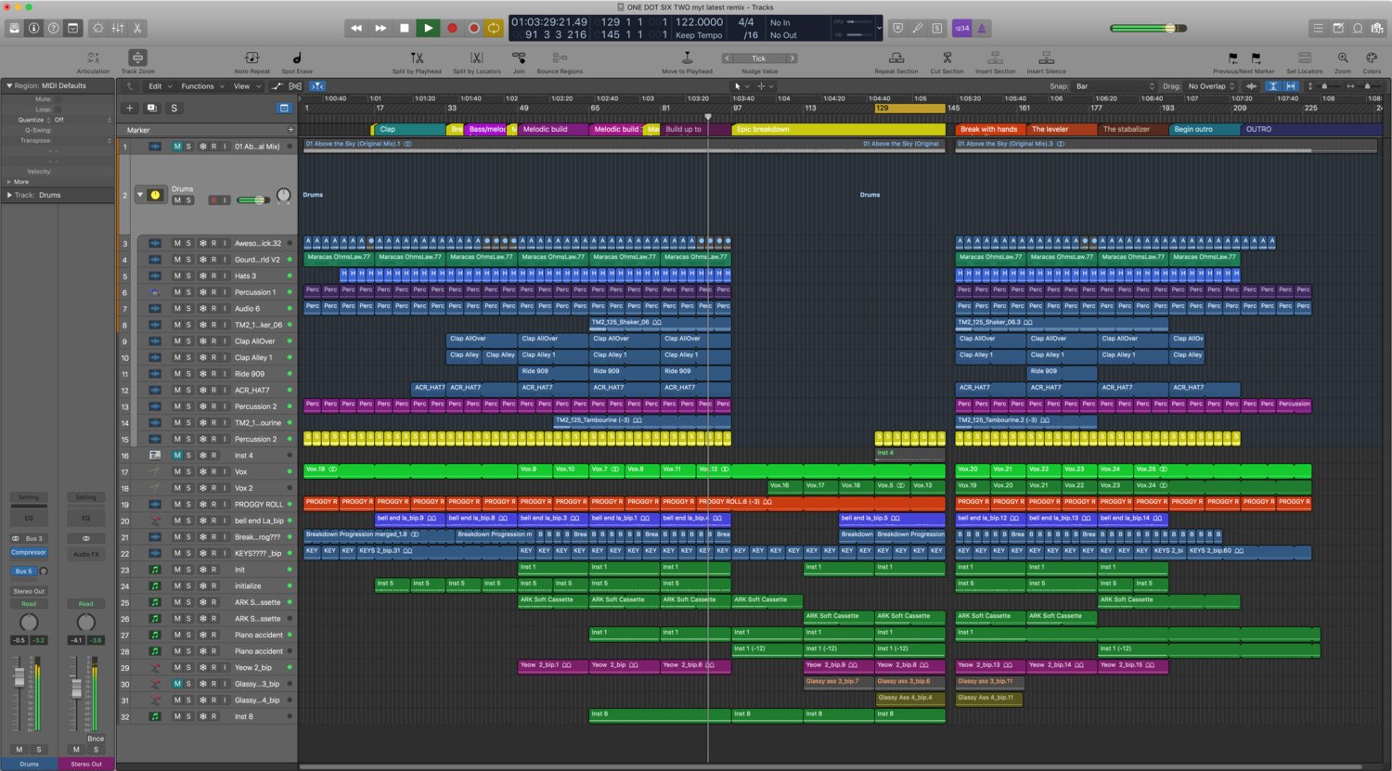Screen dimensions: 1392x771
Task: Click the Duplicate Track button
Action: coord(151,109)
